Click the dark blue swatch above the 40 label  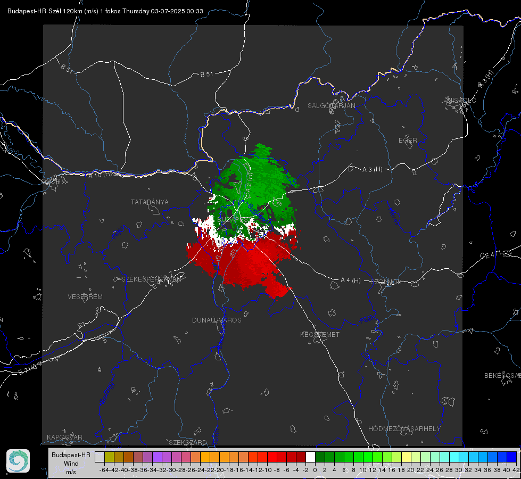(x=512, y=457)
